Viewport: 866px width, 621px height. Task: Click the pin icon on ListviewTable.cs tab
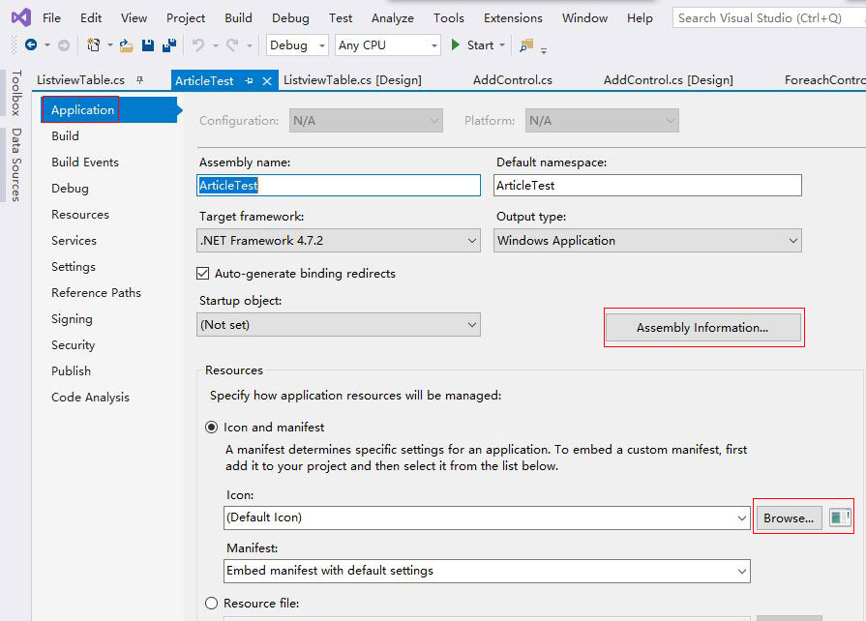coord(139,80)
